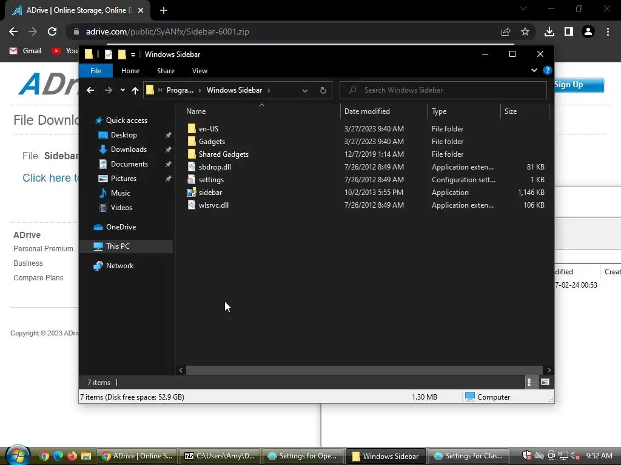Select the settings configuration file icon
621x465 pixels.
[x=192, y=179]
